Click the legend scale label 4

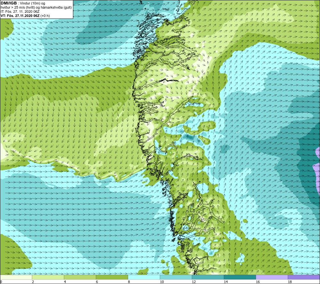[x=65, y=282]
